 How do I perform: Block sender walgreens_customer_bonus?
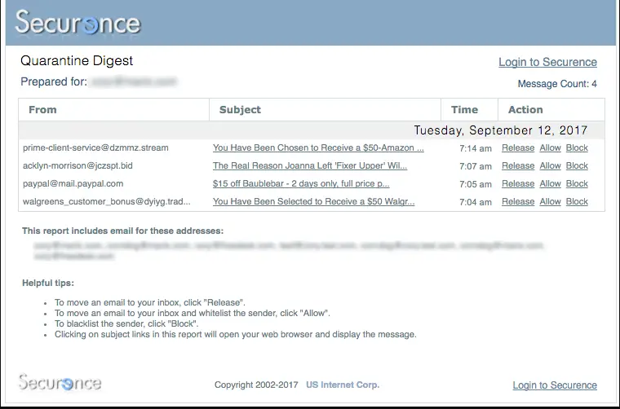(577, 201)
